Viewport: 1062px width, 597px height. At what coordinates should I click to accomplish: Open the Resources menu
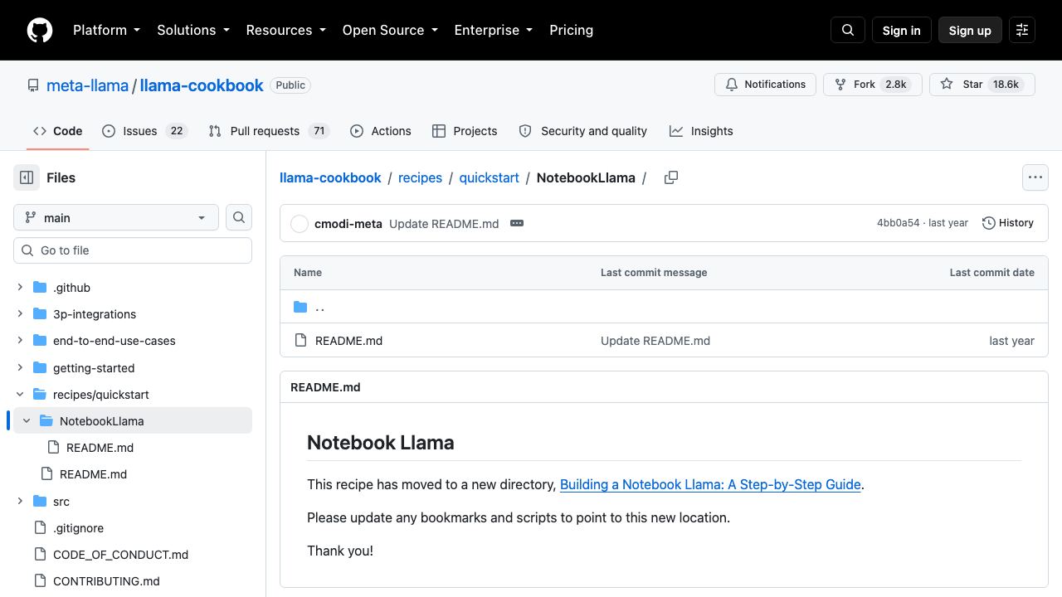click(285, 30)
